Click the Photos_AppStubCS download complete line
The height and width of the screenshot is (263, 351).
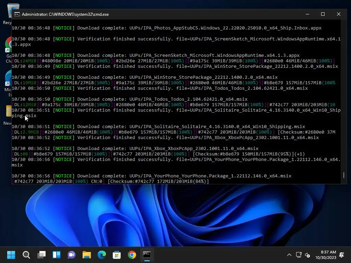point(167,28)
